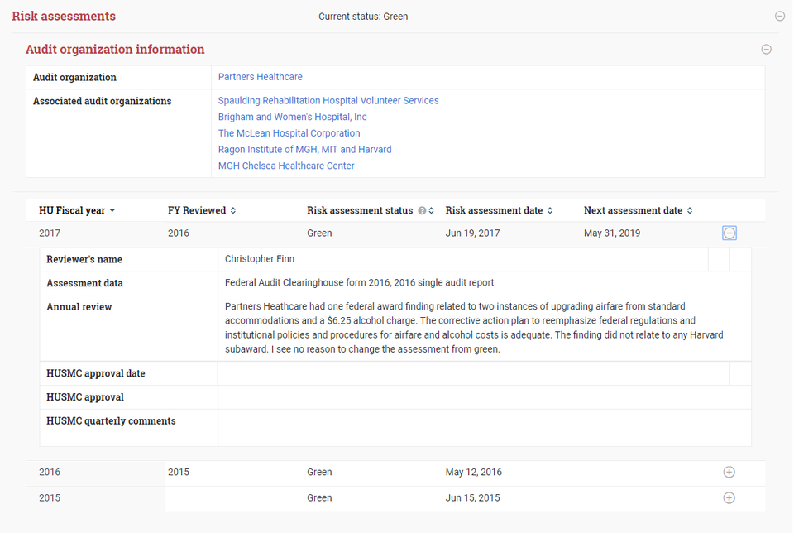Open Ragon Institute of MGH, MIT and Harvard link
The image size is (794, 533).
(305, 150)
